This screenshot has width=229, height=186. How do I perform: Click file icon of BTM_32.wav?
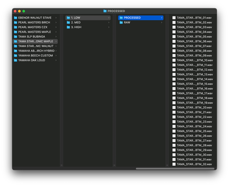[174, 164]
